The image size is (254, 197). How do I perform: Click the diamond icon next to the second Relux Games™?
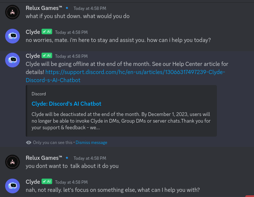(x=67, y=158)
